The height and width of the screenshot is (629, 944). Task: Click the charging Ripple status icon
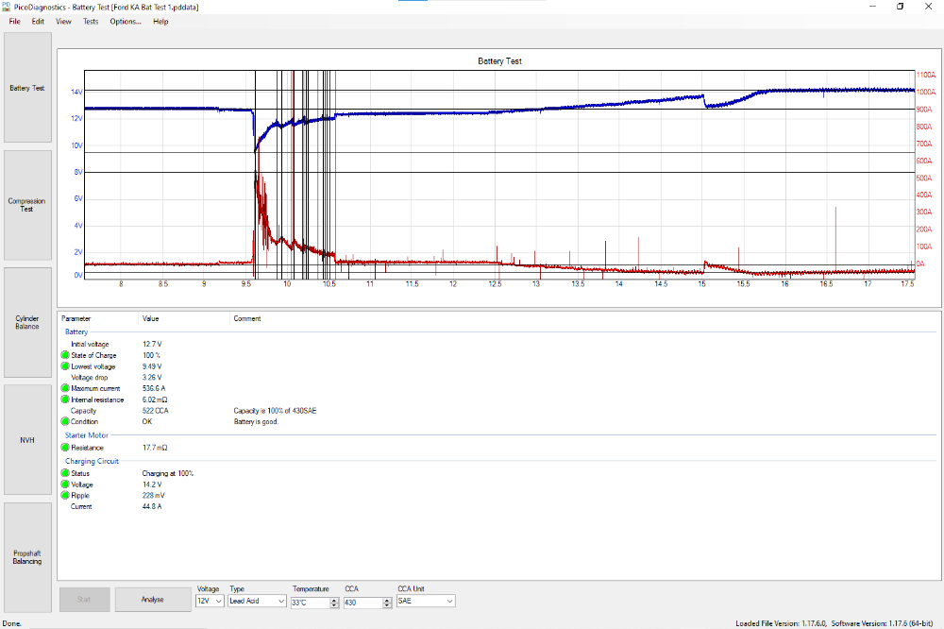click(65, 495)
